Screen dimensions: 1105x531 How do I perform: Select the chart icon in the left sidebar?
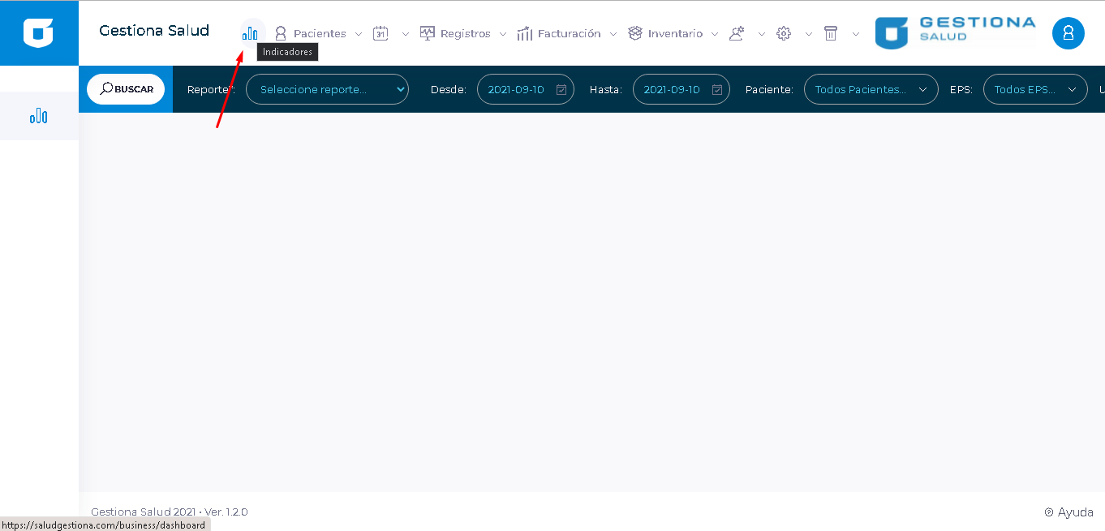click(x=38, y=116)
